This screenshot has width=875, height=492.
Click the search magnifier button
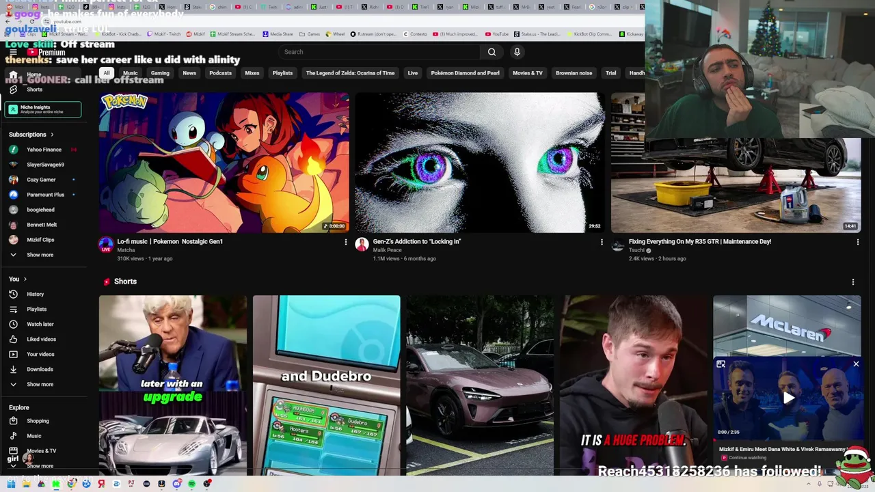[x=492, y=52]
